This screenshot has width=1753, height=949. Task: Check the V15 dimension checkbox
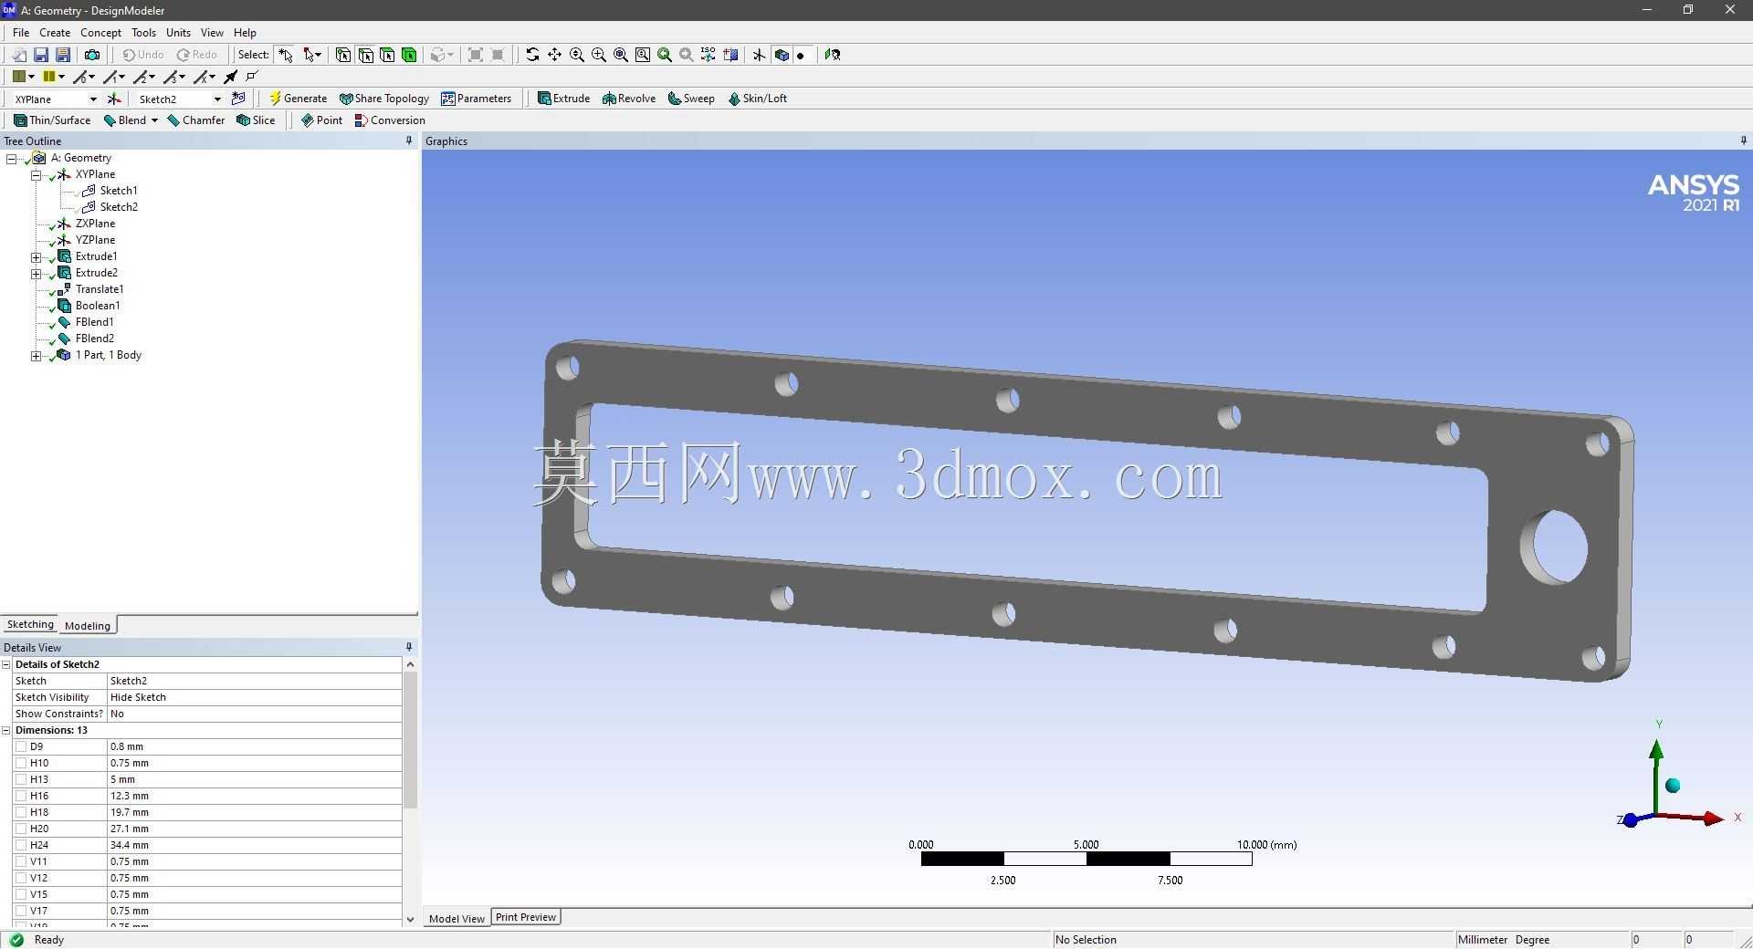[21, 894]
